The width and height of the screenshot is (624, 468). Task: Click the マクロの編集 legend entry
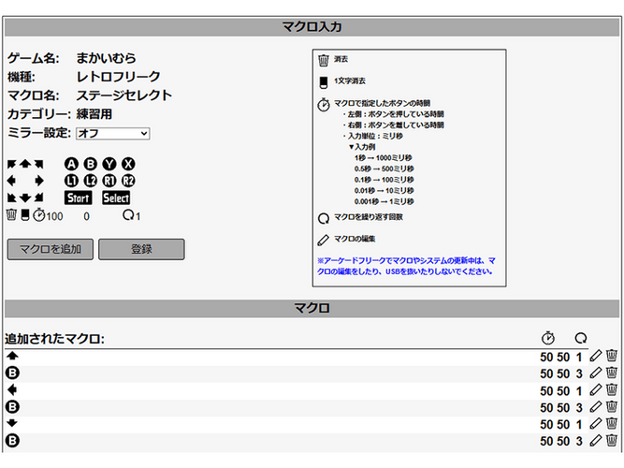(355, 239)
